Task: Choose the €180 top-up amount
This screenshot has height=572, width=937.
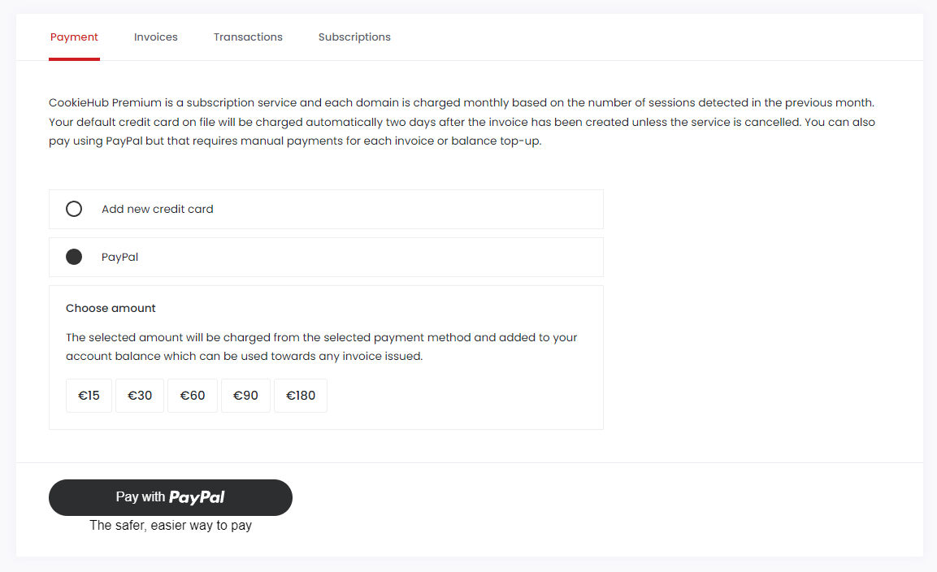Action: pos(300,396)
